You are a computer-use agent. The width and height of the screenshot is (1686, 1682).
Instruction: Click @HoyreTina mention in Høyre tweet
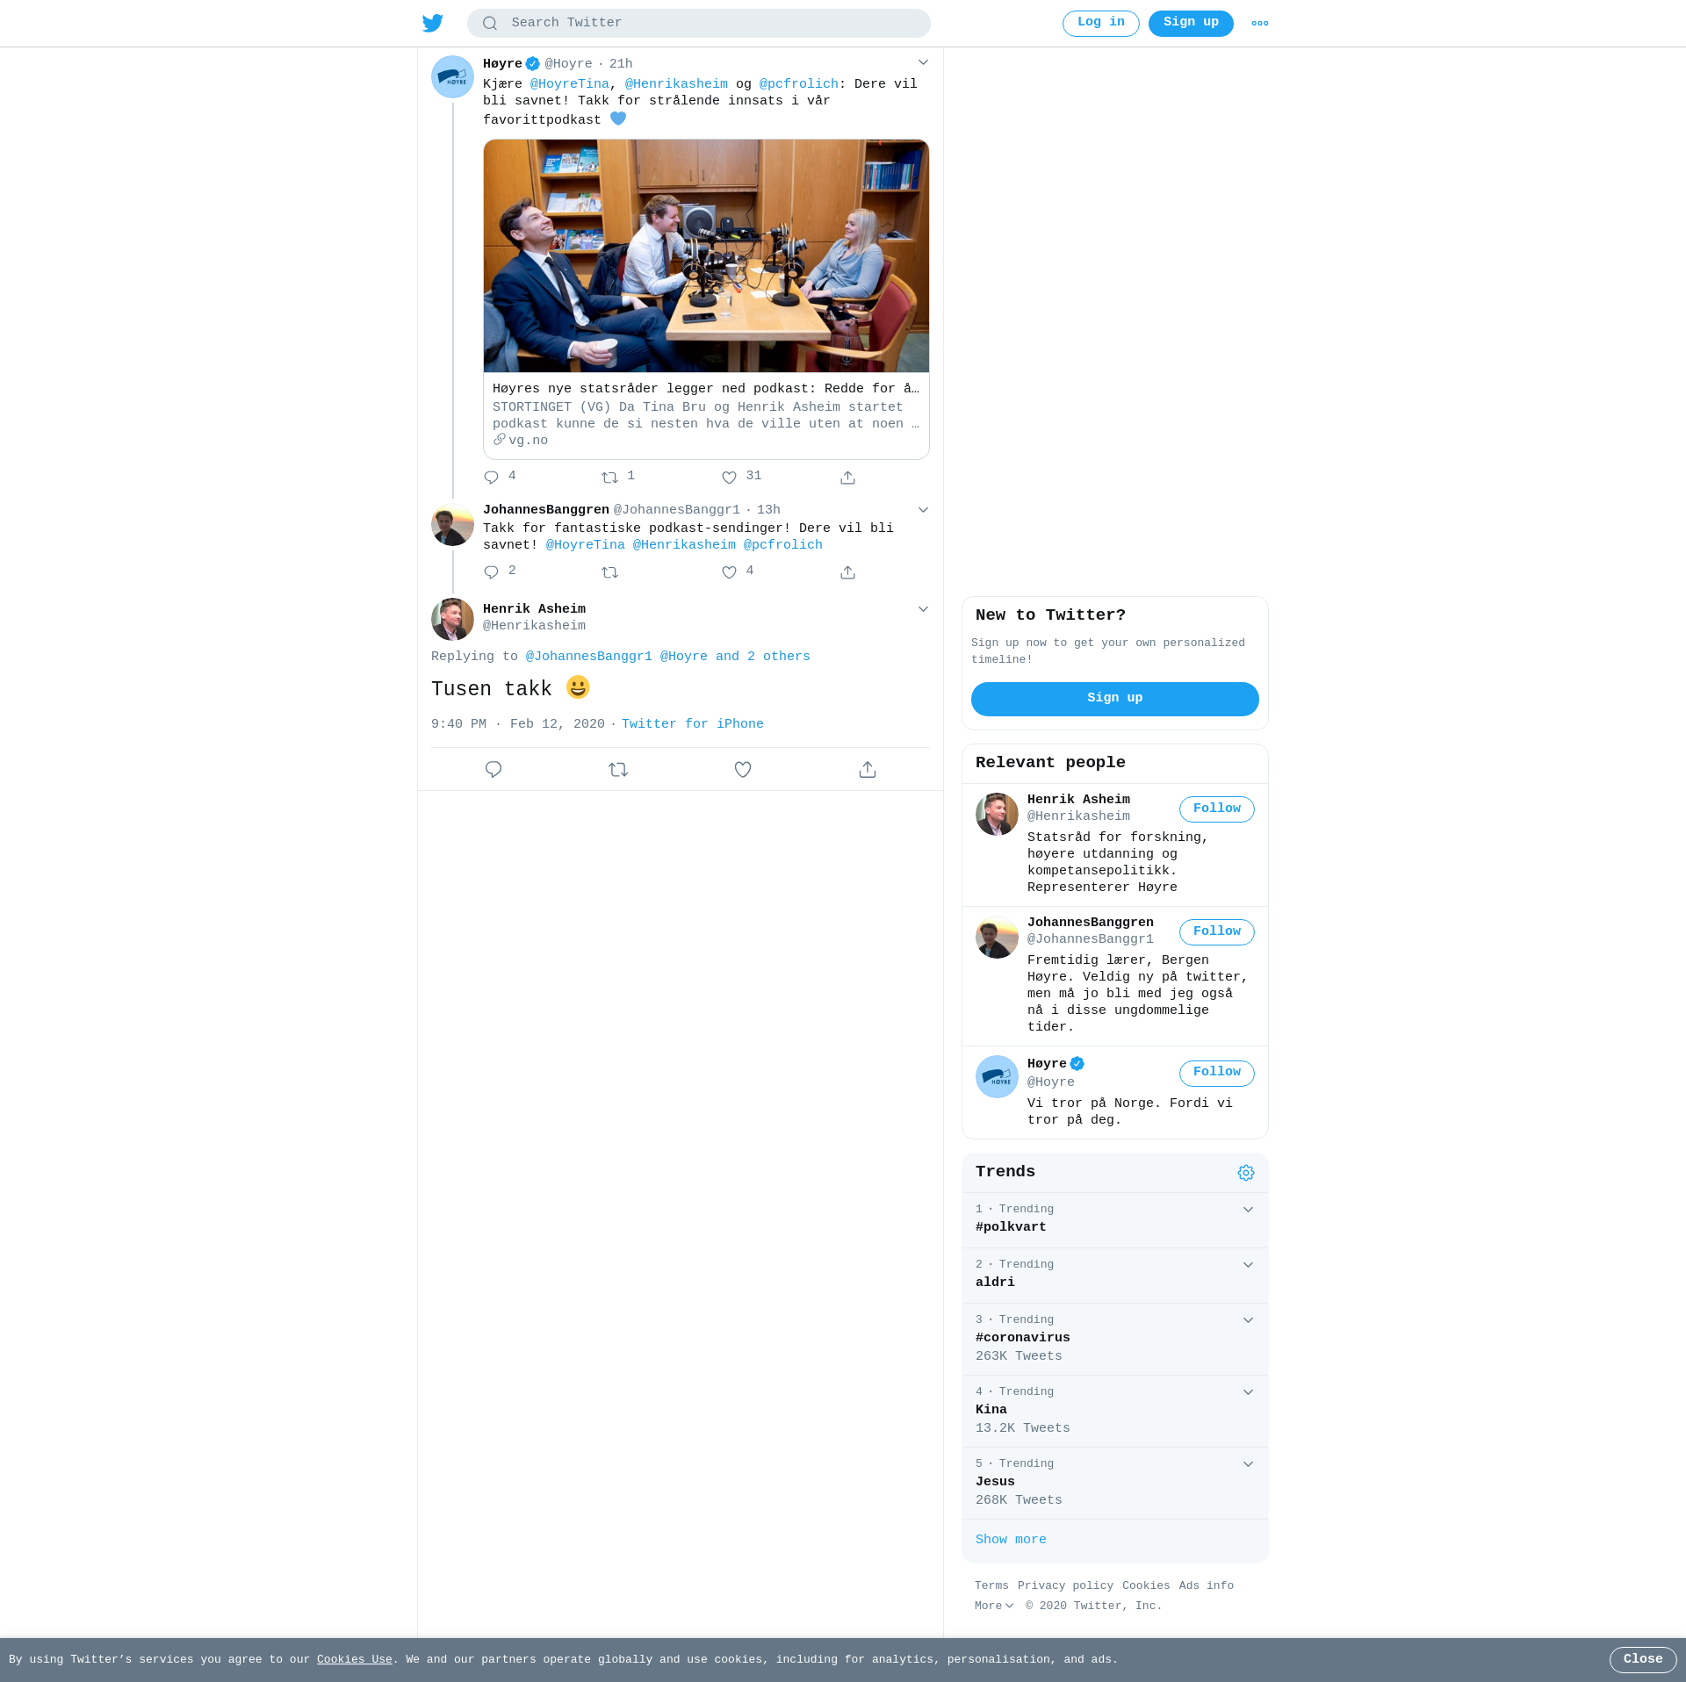coord(569,84)
